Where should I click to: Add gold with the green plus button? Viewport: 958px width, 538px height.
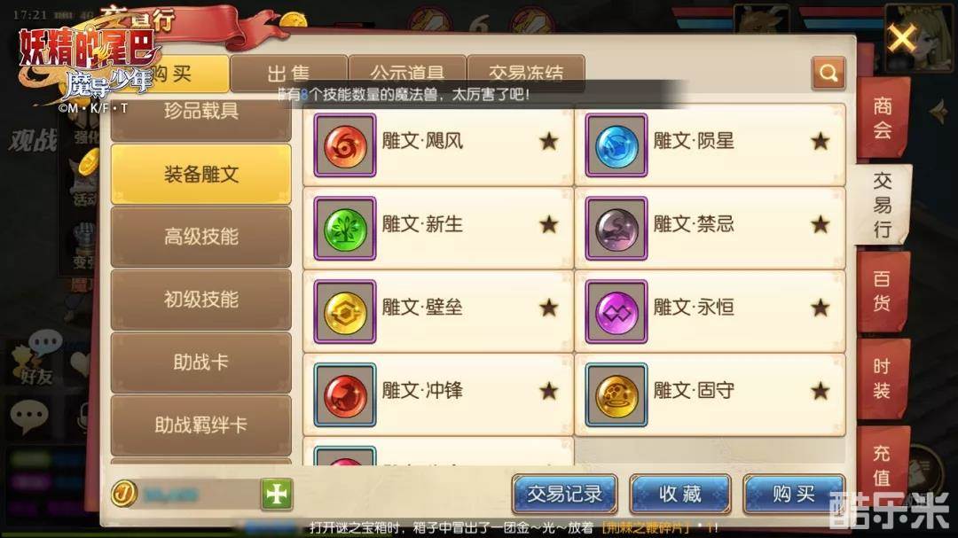point(277,494)
